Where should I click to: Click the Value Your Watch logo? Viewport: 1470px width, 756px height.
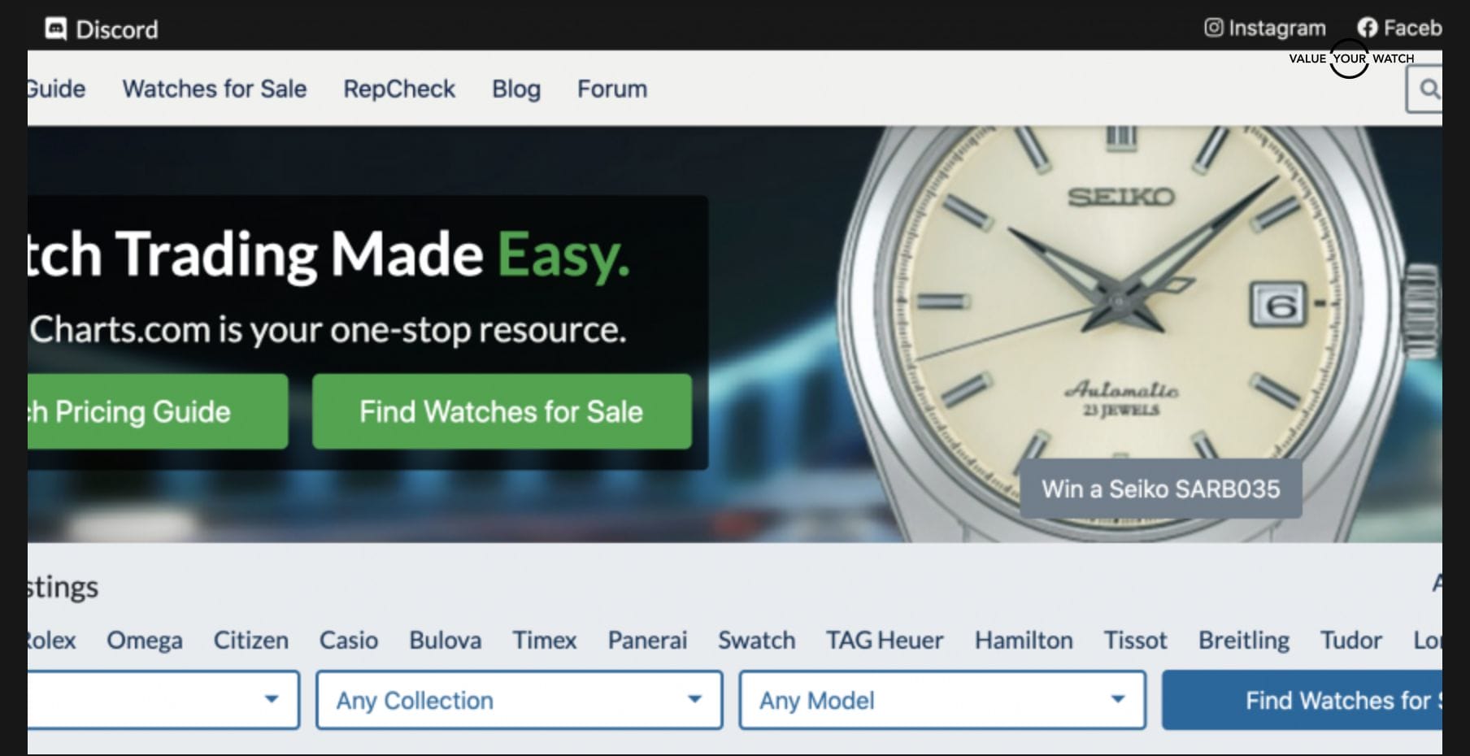[x=1350, y=59]
